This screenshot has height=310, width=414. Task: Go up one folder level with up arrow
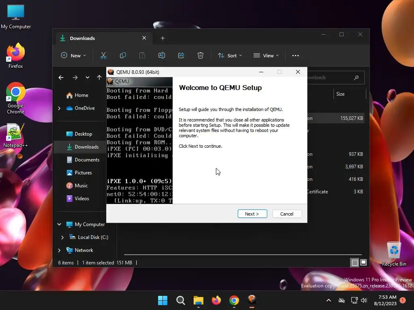click(x=99, y=77)
